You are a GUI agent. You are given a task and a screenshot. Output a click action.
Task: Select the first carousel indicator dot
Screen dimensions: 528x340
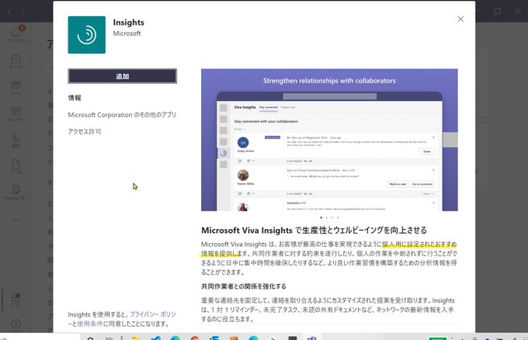[x=321, y=217]
